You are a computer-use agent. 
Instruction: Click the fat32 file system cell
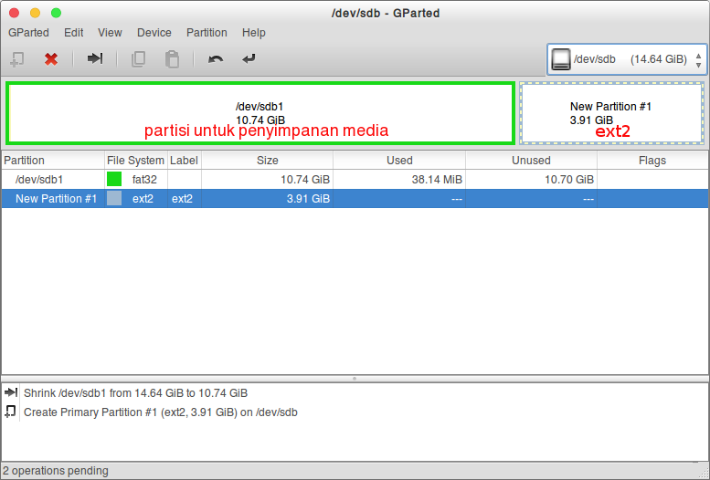coord(144,180)
